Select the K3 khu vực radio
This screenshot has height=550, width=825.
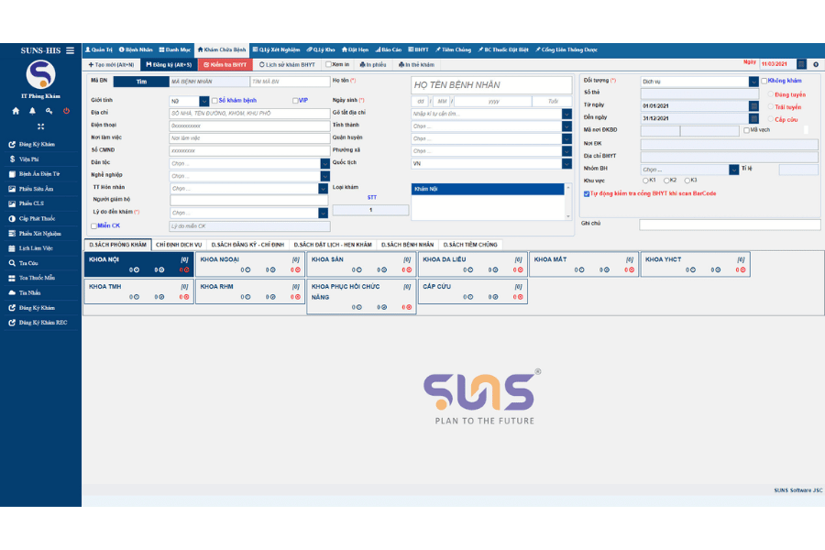[x=687, y=181]
